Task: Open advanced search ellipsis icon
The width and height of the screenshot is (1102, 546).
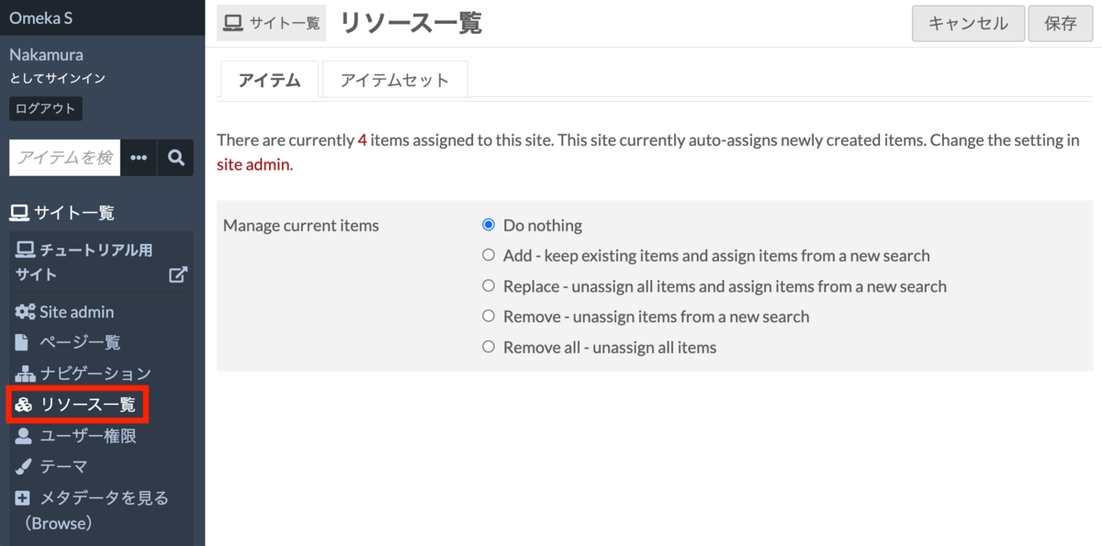Action: (139, 158)
